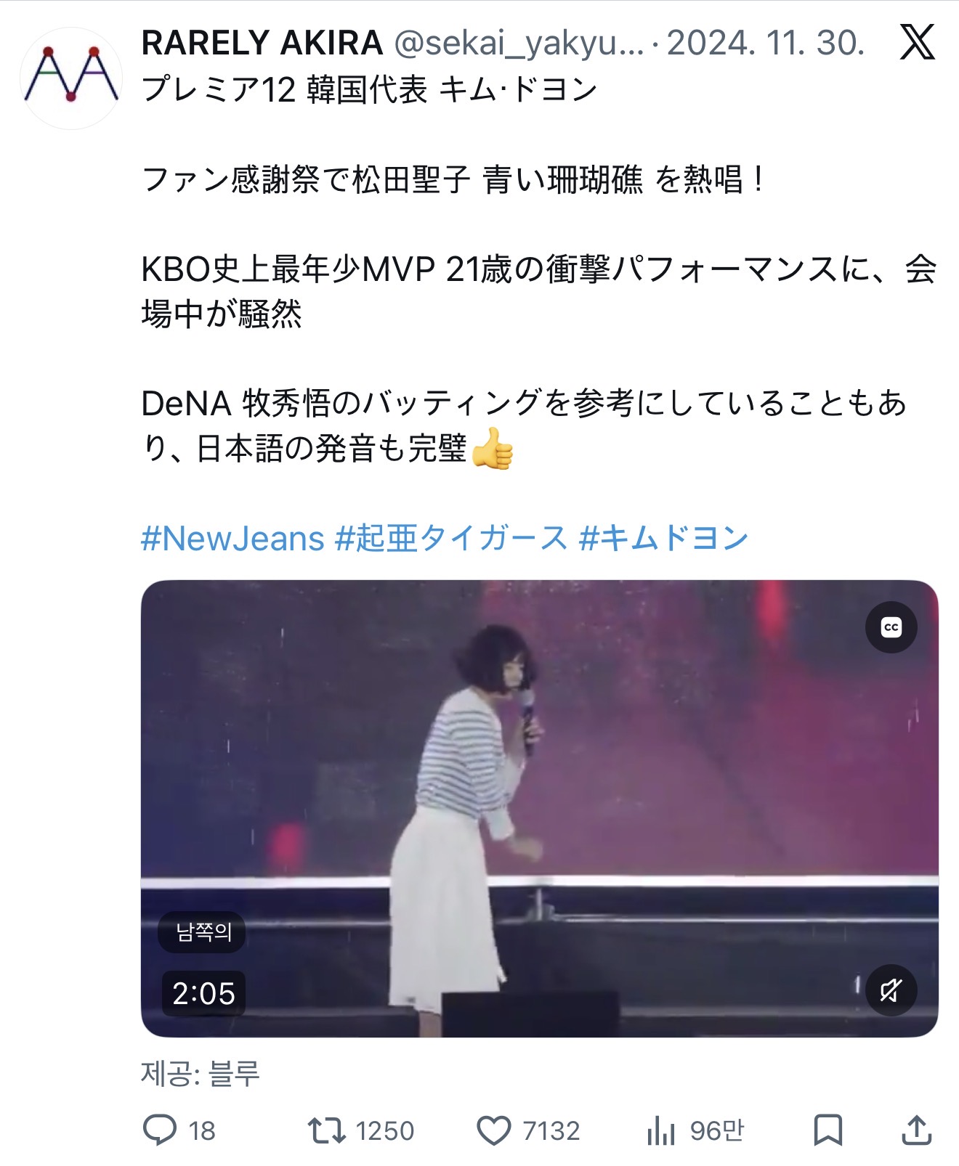Click the 2:05 video duration badge
Image resolution: width=959 pixels, height=1166 pixels.
pyautogui.click(x=203, y=993)
